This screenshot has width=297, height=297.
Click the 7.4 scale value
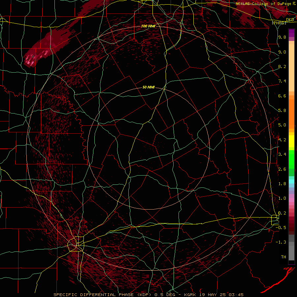(x=282, y=81)
